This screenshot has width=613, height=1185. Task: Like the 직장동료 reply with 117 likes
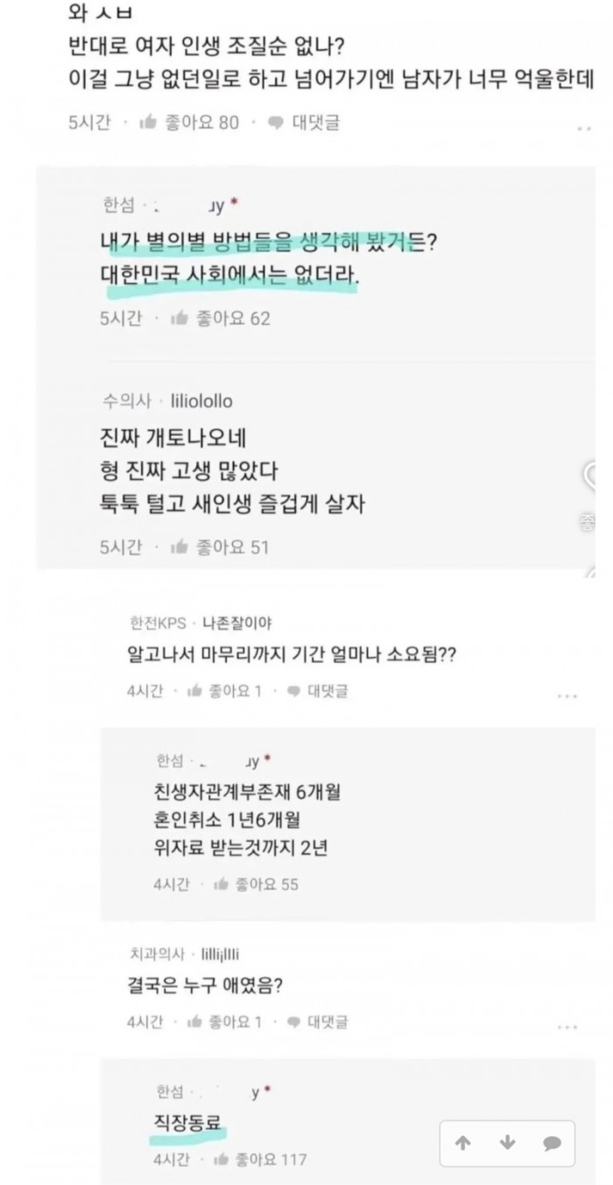coord(222,1160)
